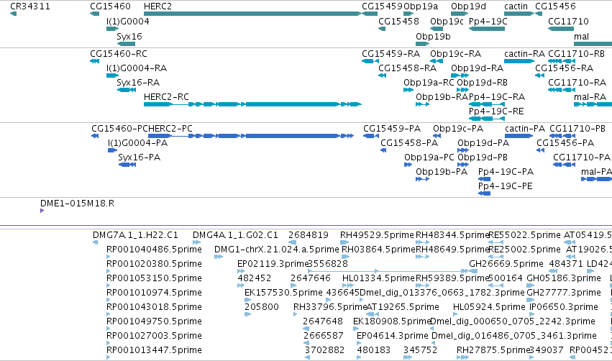Select the Syx16-PA protein label
Image resolution: width=612 pixels, height=361 pixels.
pyautogui.click(x=140, y=157)
